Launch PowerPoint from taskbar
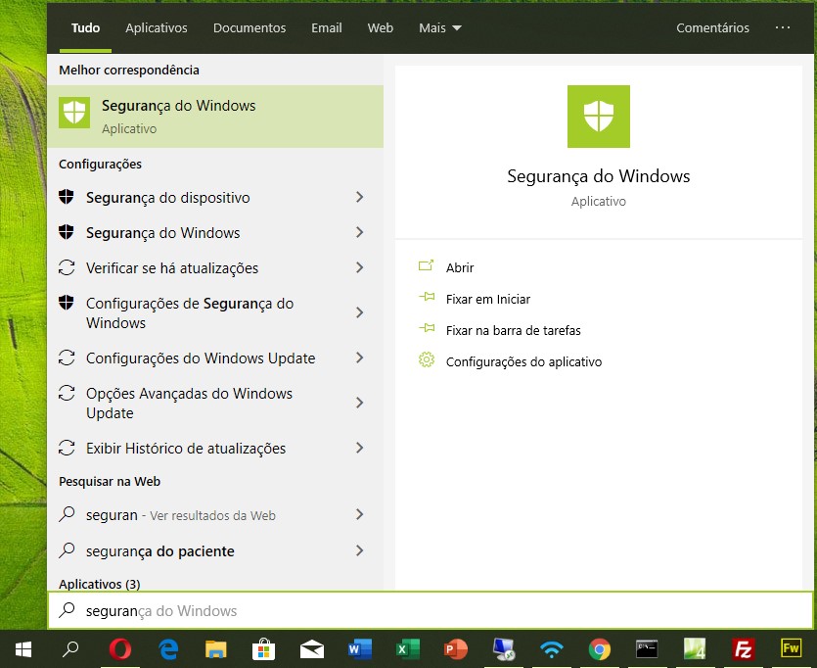Viewport: 817px width, 668px height. pyautogui.click(x=455, y=649)
